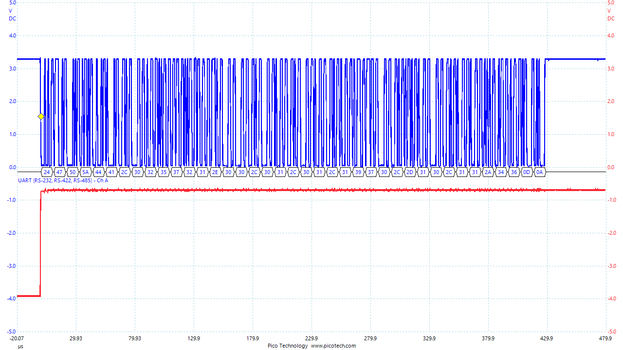Click the blue DC coupling label
The image size is (623, 350).
point(12,18)
